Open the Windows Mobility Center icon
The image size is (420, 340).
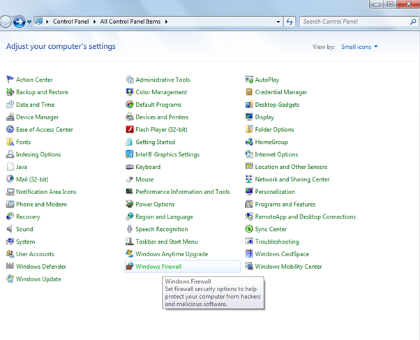249,266
